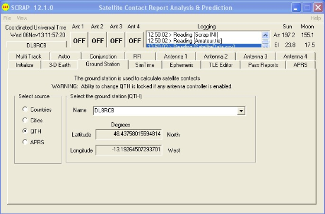Toggle the Ant 3 OFF button
Viewport: 325px width, 214px height.
(116, 40)
